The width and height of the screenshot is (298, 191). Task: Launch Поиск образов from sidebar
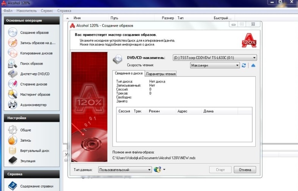click(13, 63)
